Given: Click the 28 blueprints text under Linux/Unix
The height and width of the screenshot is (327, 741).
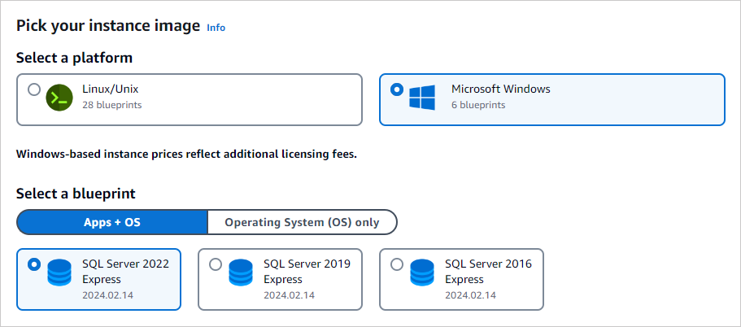Looking at the screenshot, I should coord(112,104).
